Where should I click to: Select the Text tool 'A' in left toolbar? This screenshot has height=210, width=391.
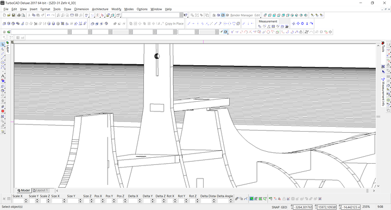3,76
